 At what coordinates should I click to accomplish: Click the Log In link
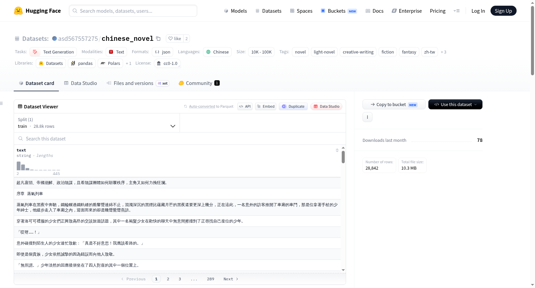point(478,11)
